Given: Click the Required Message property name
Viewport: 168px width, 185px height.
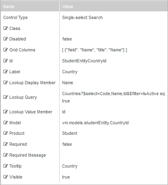Looking at the screenshot, I should click(x=28, y=155).
